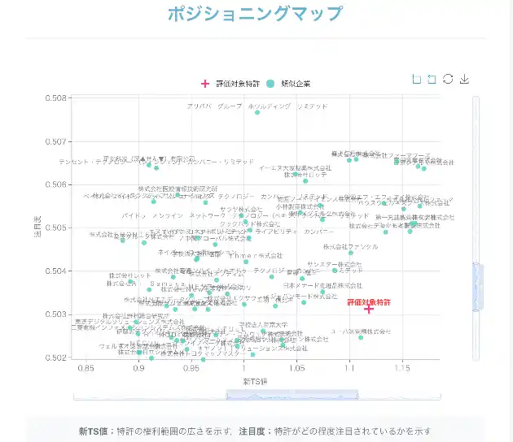Select the 株式会社ロッテ data point

[305, 180]
